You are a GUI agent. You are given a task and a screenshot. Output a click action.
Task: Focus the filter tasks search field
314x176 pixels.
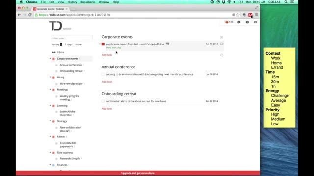click(x=72, y=38)
